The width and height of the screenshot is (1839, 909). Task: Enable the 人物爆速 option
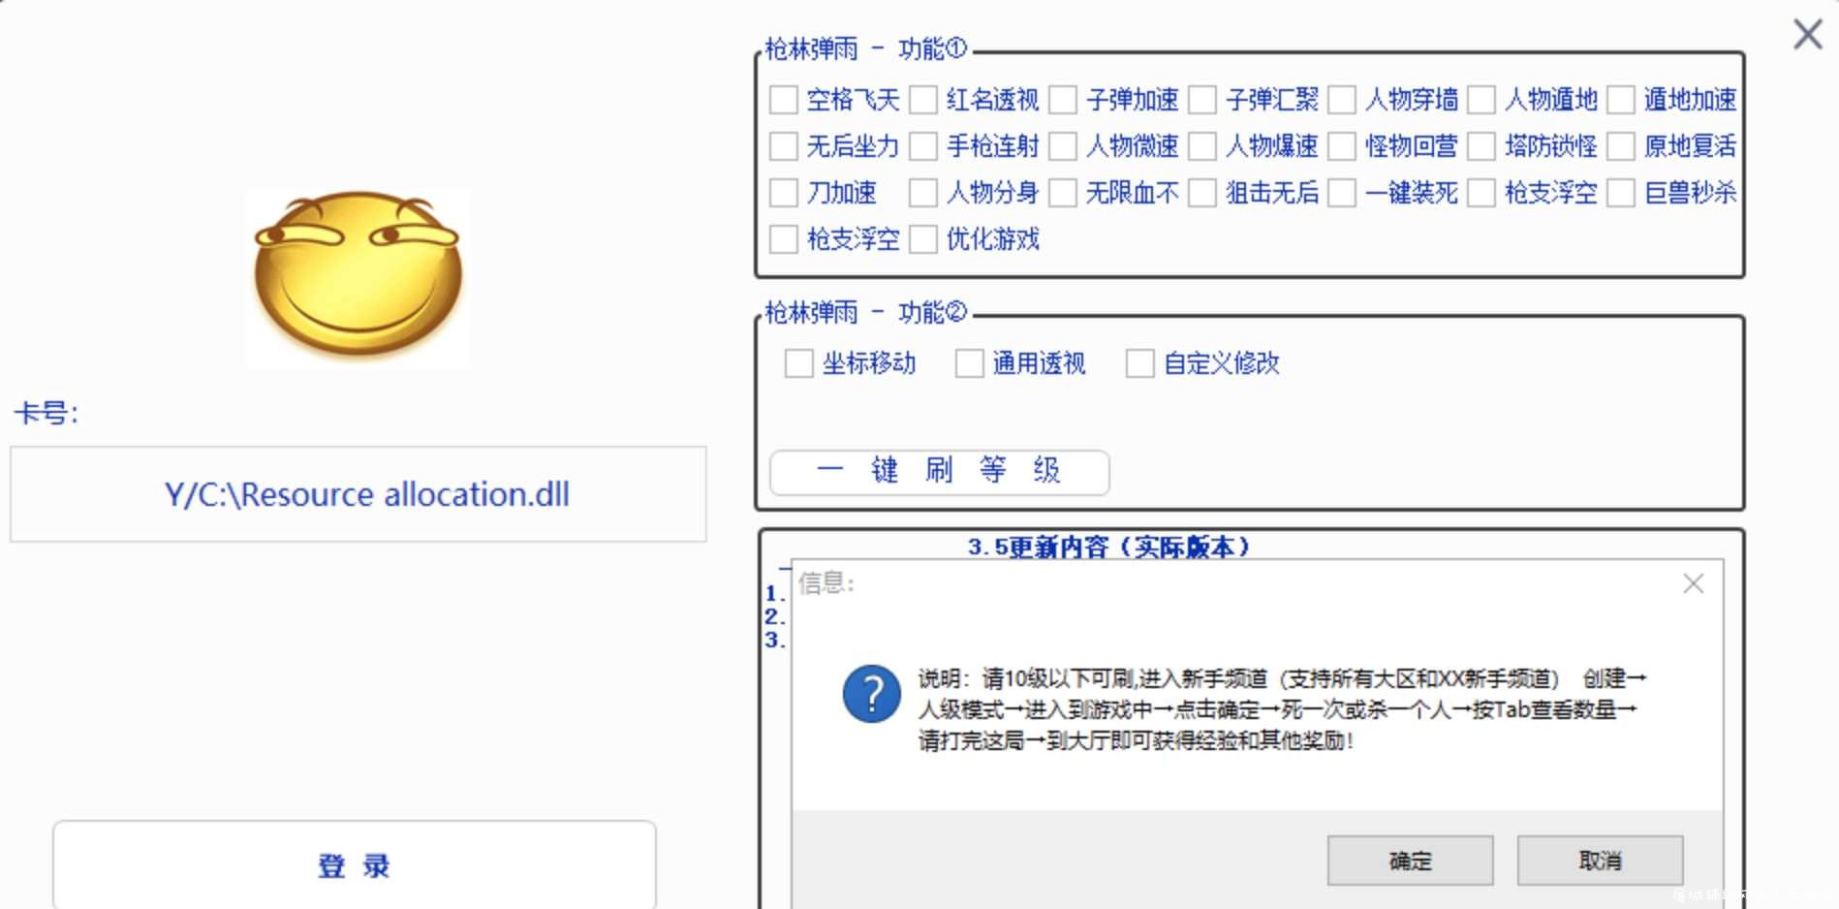click(1201, 146)
